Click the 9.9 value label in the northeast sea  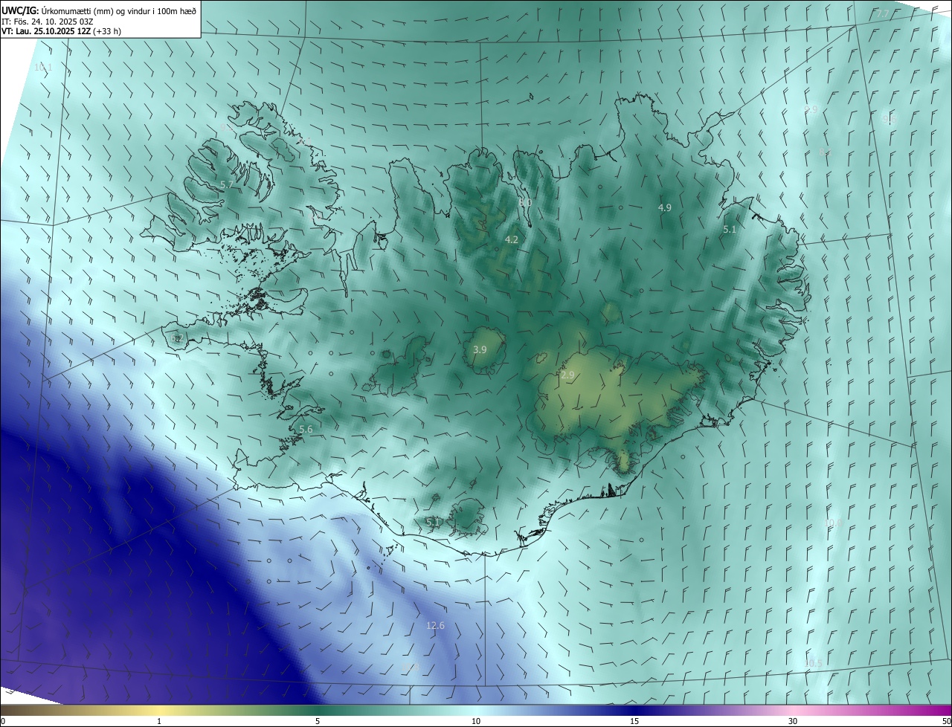(811, 109)
